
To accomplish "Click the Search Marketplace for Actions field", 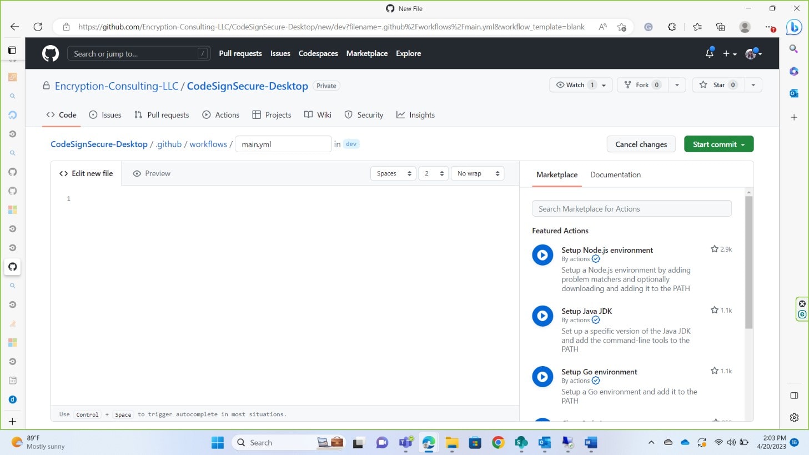I will pos(631,209).
